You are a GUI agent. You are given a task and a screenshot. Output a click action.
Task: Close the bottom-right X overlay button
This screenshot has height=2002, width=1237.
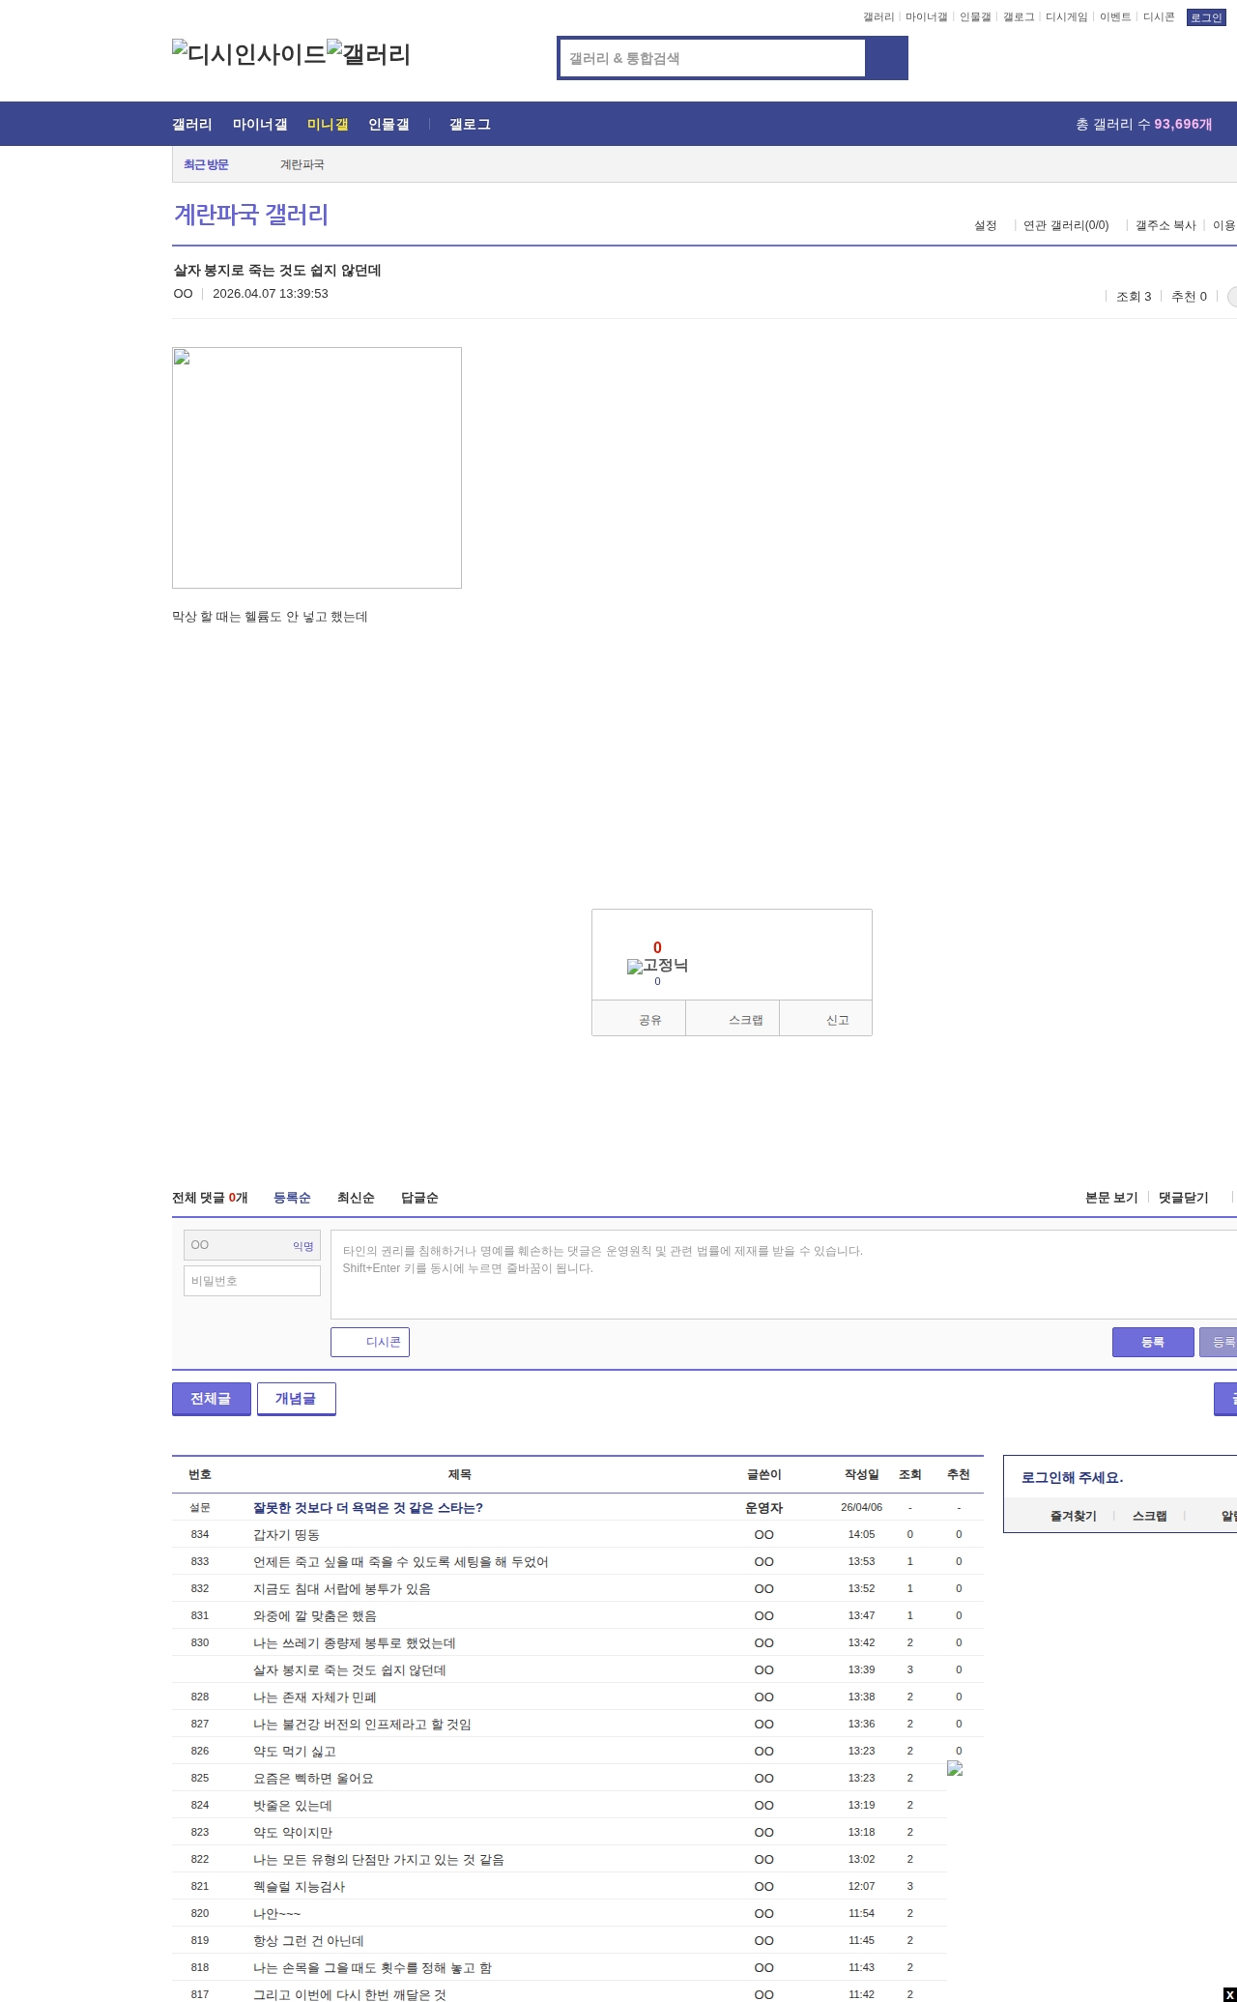point(1229,1994)
